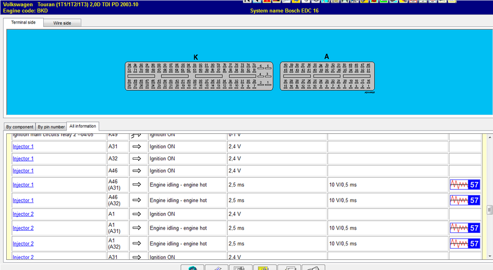The height and width of the screenshot is (270, 493).
Task: Click '2,4 V' value in the plain A46 row
Action: 235,171
